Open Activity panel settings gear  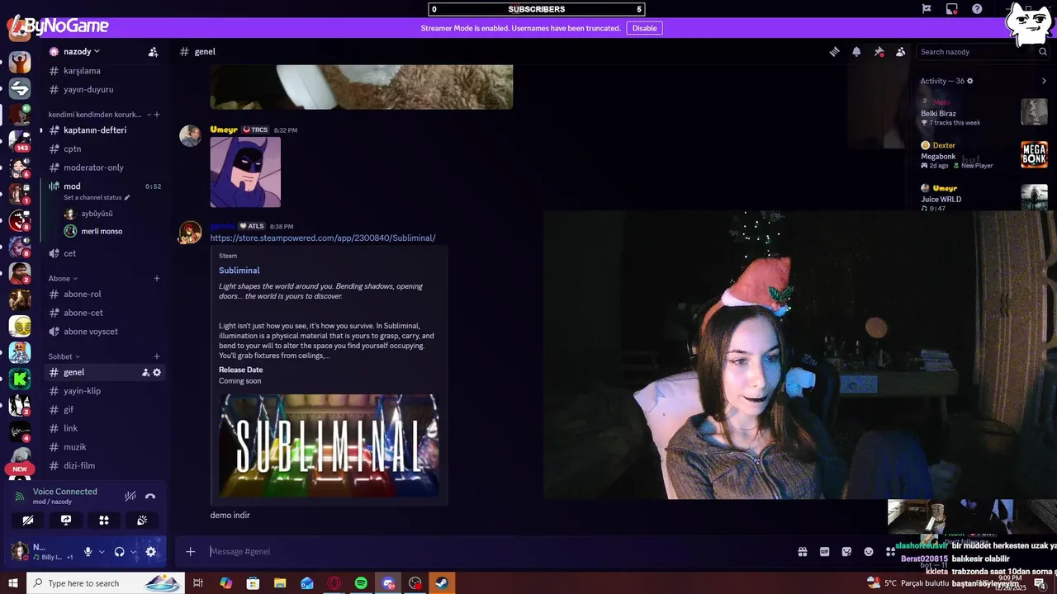click(969, 81)
